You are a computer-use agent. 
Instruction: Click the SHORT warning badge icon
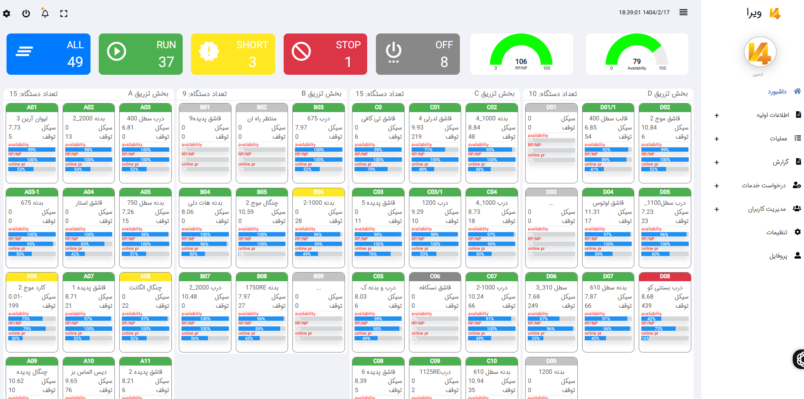(209, 51)
